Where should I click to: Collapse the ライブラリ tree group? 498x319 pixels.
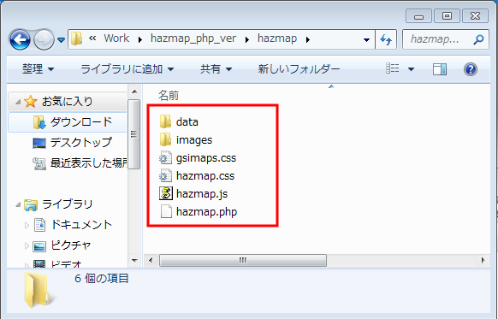coord(18,204)
